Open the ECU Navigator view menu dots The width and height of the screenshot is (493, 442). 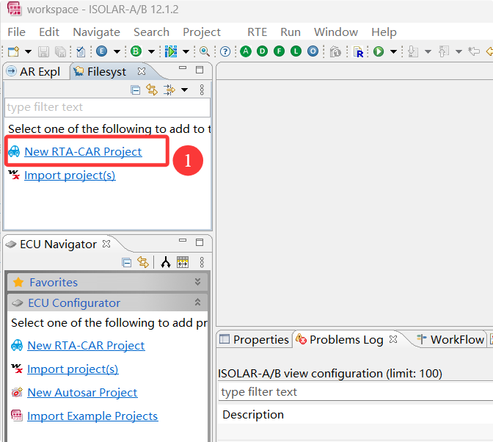pyautogui.click(x=202, y=262)
